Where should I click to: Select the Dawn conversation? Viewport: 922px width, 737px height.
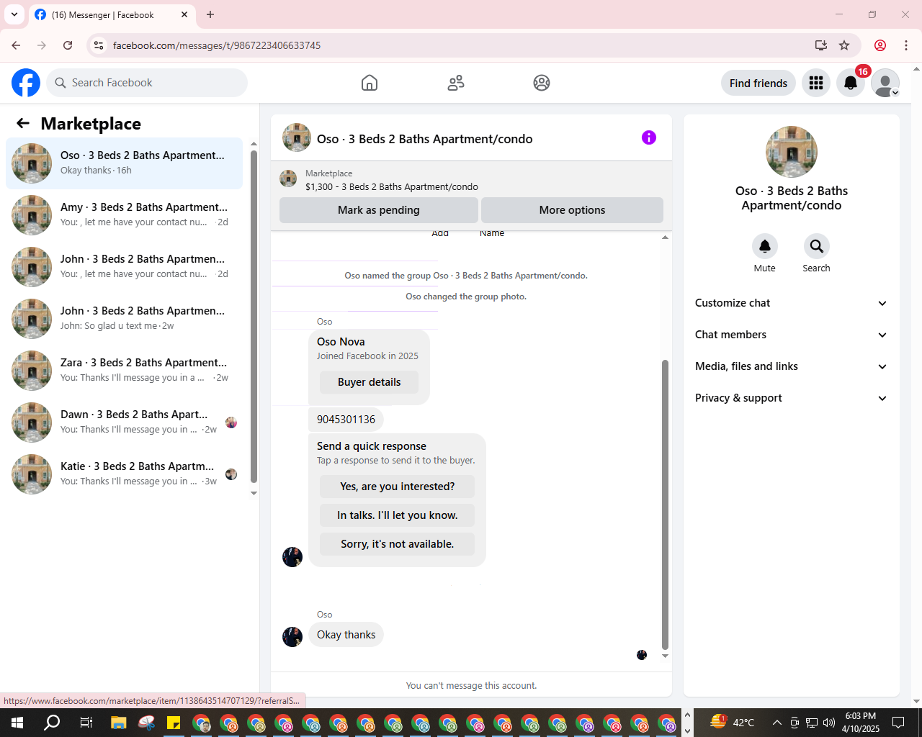pyautogui.click(x=124, y=422)
